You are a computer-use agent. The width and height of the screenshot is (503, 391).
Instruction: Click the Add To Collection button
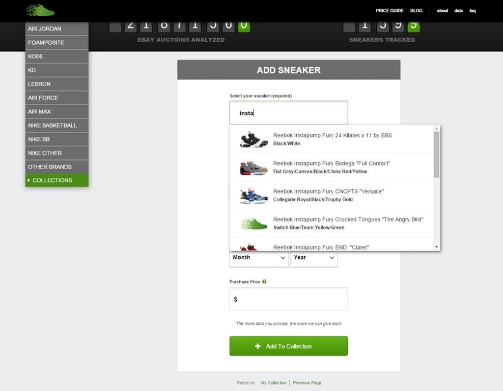click(x=288, y=346)
